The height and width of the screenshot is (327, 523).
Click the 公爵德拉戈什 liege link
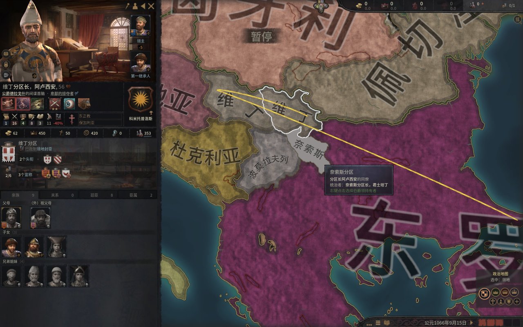point(13,94)
